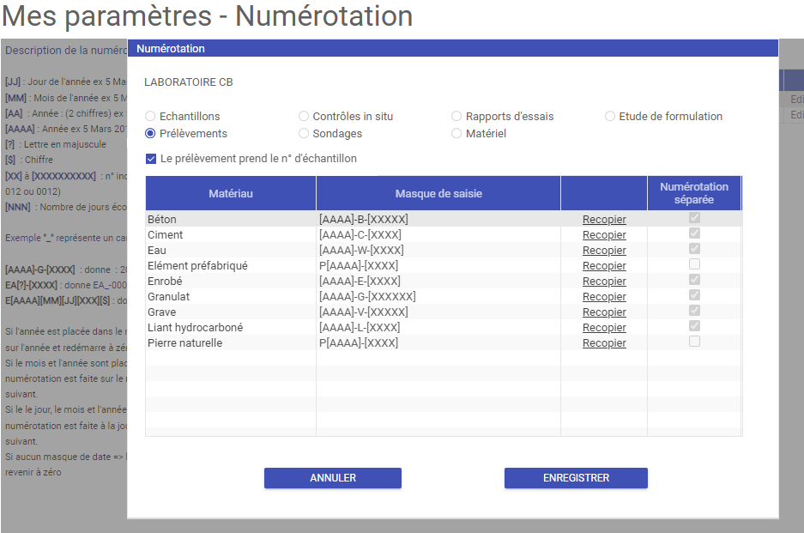
Task: Save with the ENREGISTRER button
Action: tap(576, 478)
